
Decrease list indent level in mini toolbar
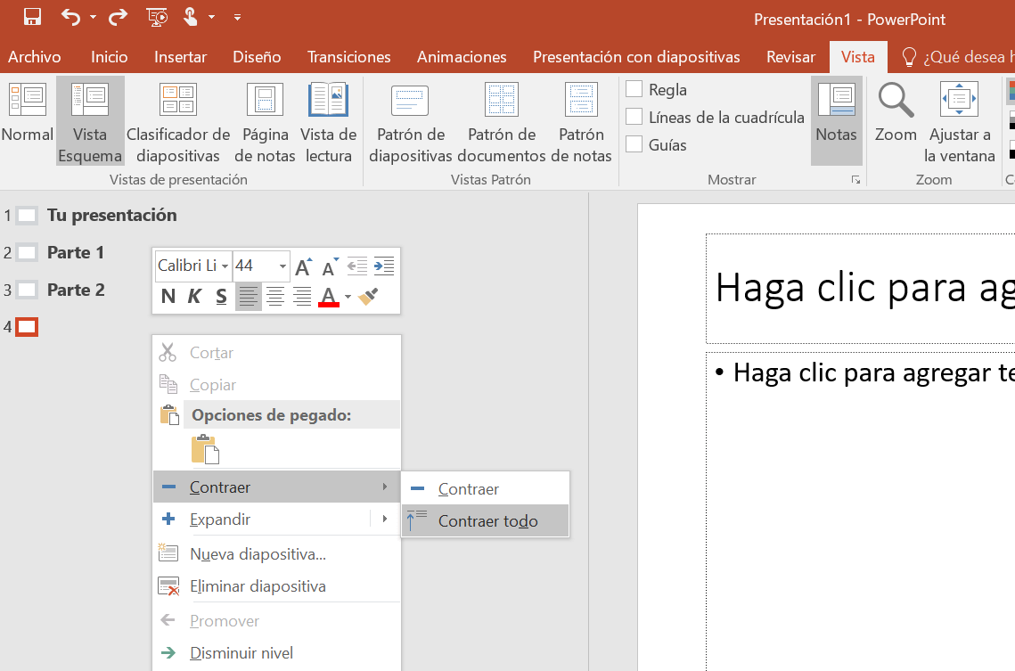pos(356,266)
